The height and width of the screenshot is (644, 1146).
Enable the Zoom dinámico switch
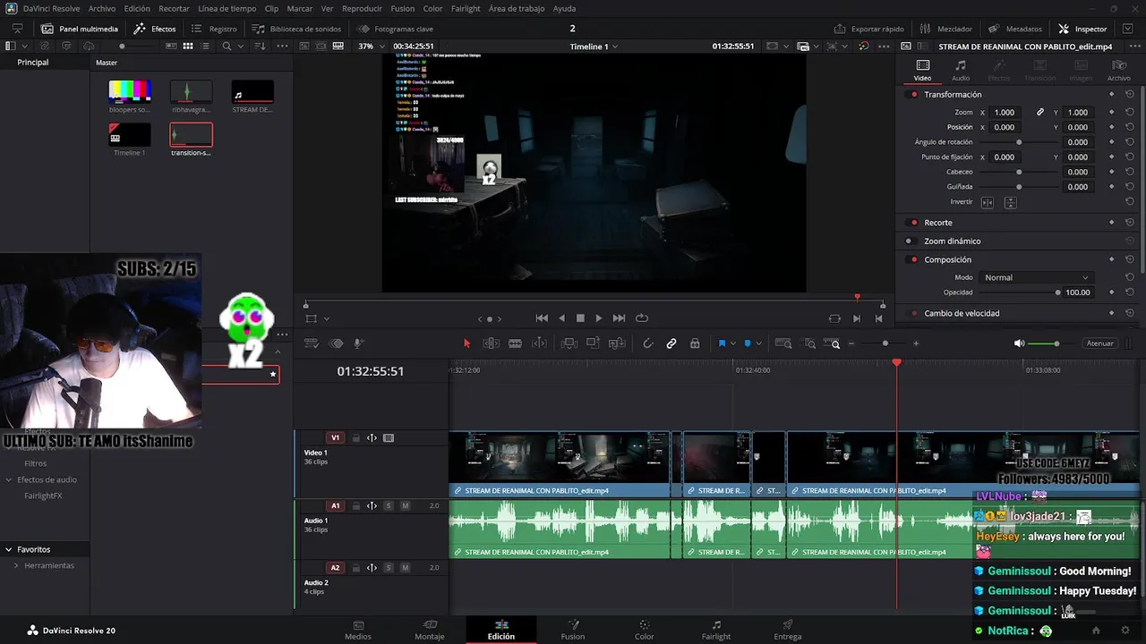pos(909,241)
